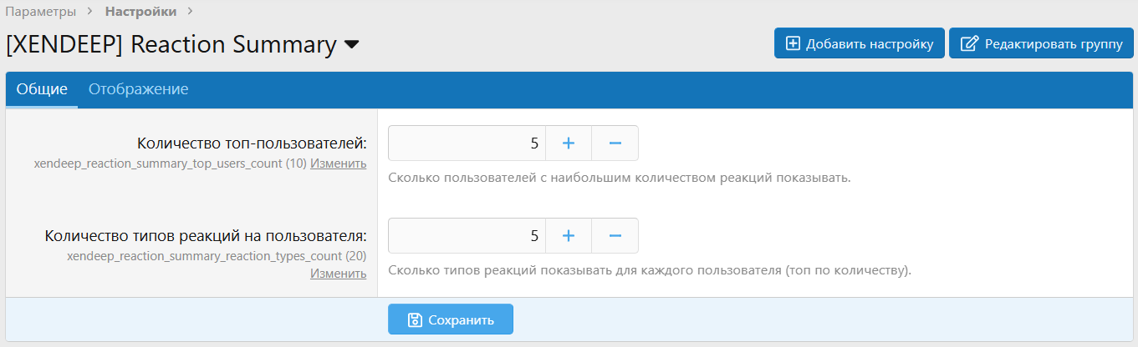This screenshot has height=347, width=1138.
Task: Click Изменить under the reaction_types_count setting
Action: [x=338, y=273]
